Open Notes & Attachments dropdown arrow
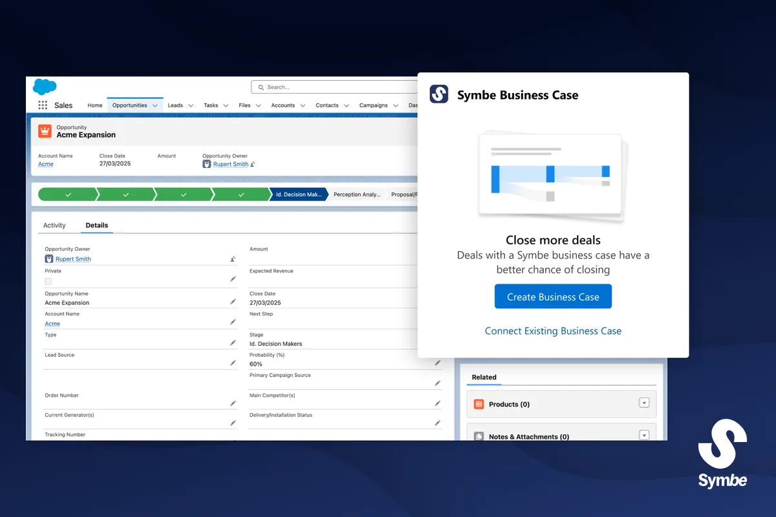776x517 pixels. point(644,435)
